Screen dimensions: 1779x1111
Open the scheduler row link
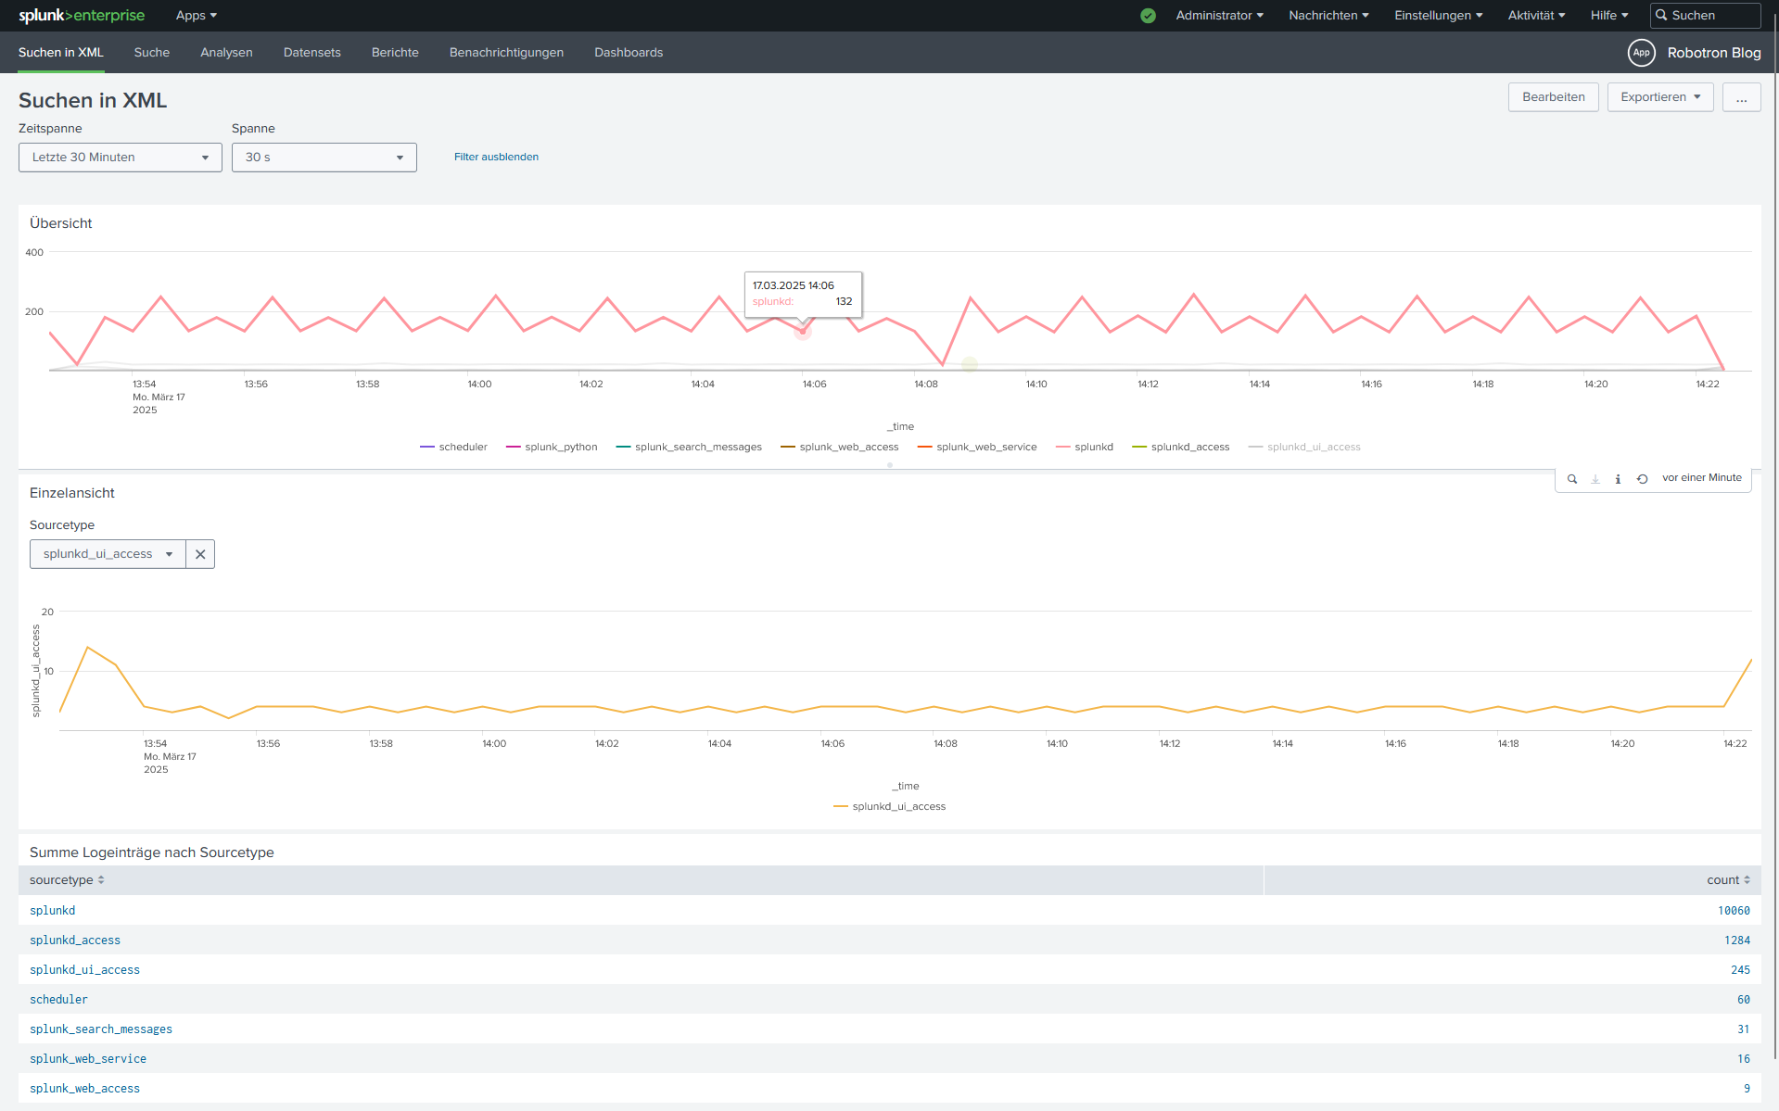[x=58, y=1000]
